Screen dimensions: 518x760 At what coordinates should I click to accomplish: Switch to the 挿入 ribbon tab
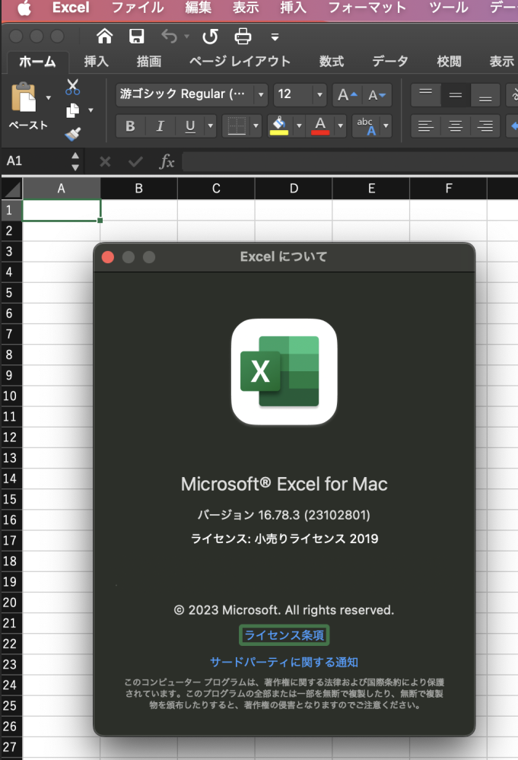pos(96,62)
